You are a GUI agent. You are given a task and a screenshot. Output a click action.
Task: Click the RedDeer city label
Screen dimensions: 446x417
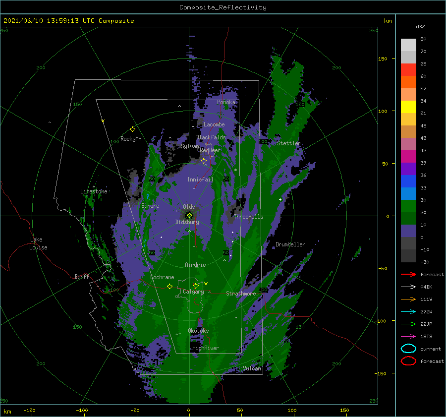tap(210, 150)
